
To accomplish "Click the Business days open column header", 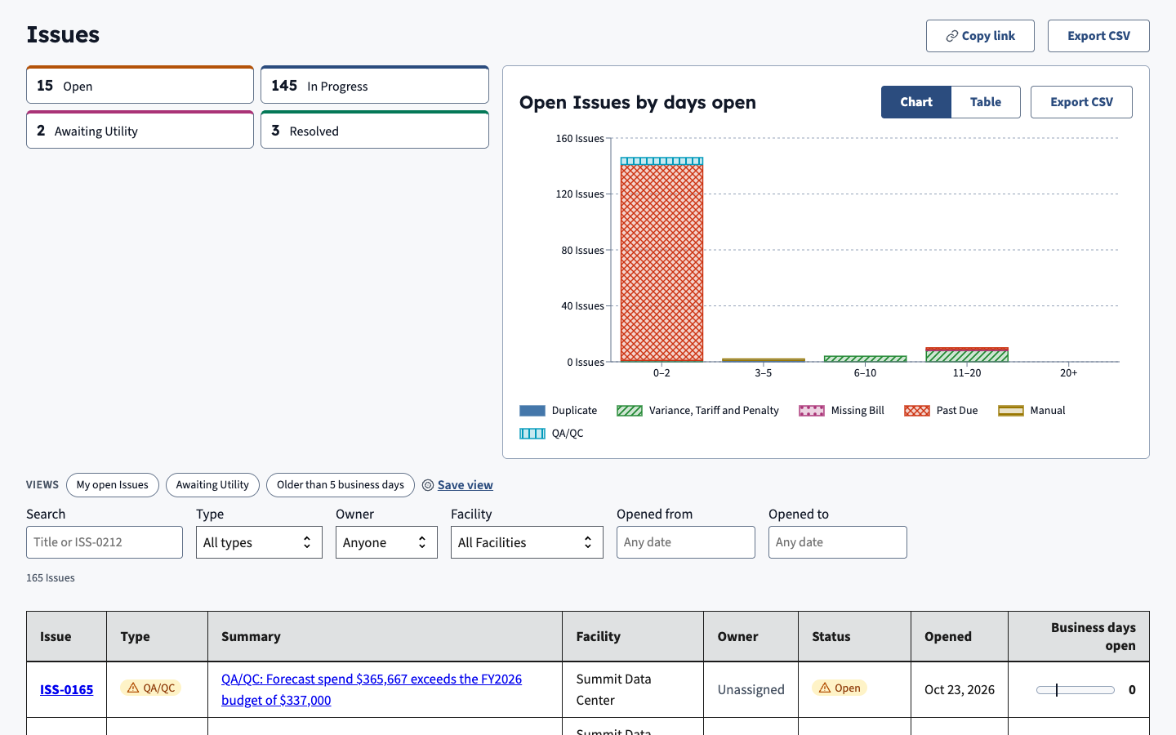I will coord(1079,636).
